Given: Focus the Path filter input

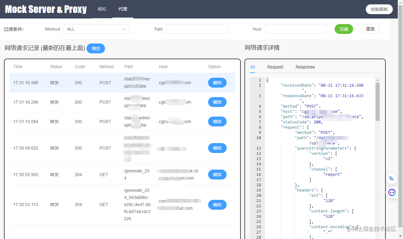Looking at the screenshot, I should point(197,29).
